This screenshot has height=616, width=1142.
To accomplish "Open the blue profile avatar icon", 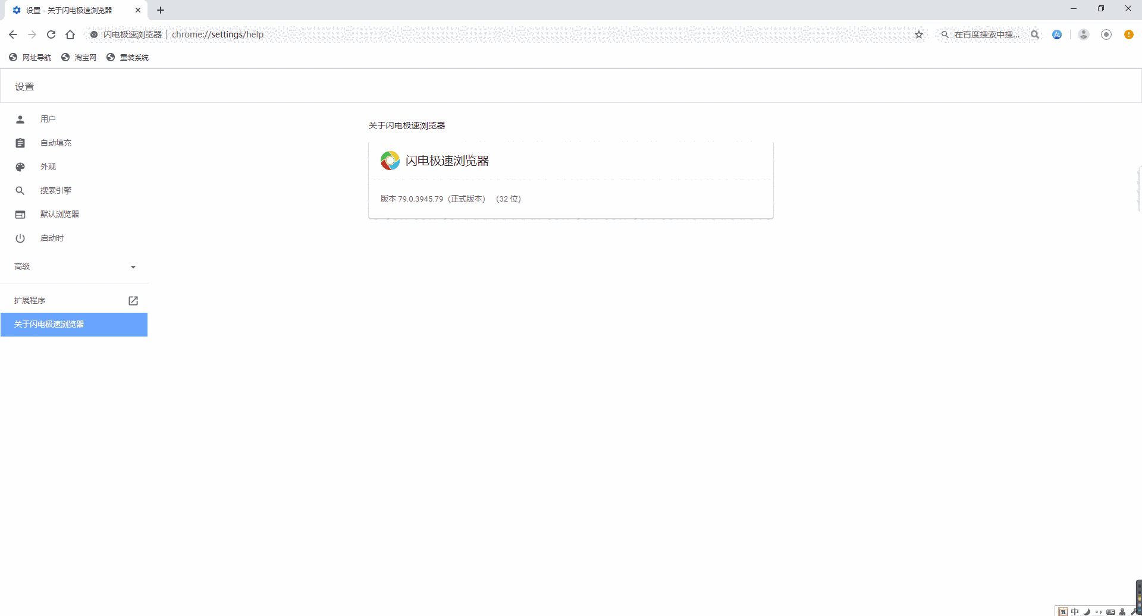I will coord(1057,34).
